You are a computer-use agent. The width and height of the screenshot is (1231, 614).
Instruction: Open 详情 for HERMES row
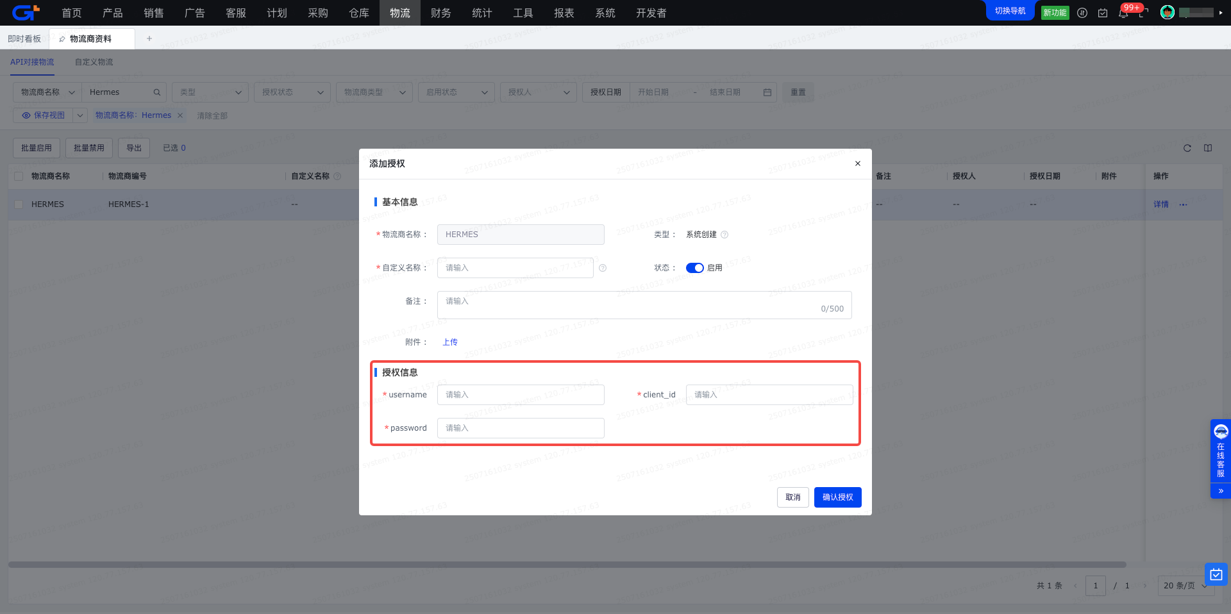pos(1161,204)
